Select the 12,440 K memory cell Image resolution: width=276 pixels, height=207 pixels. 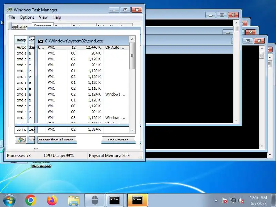[93, 47]
